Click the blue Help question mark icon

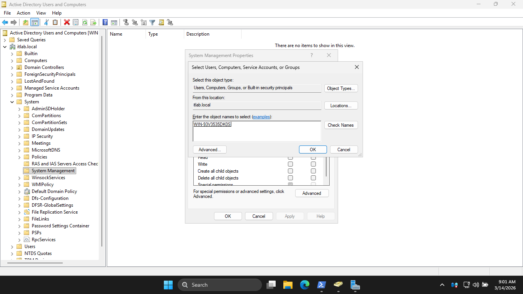(x=105, y=22)
